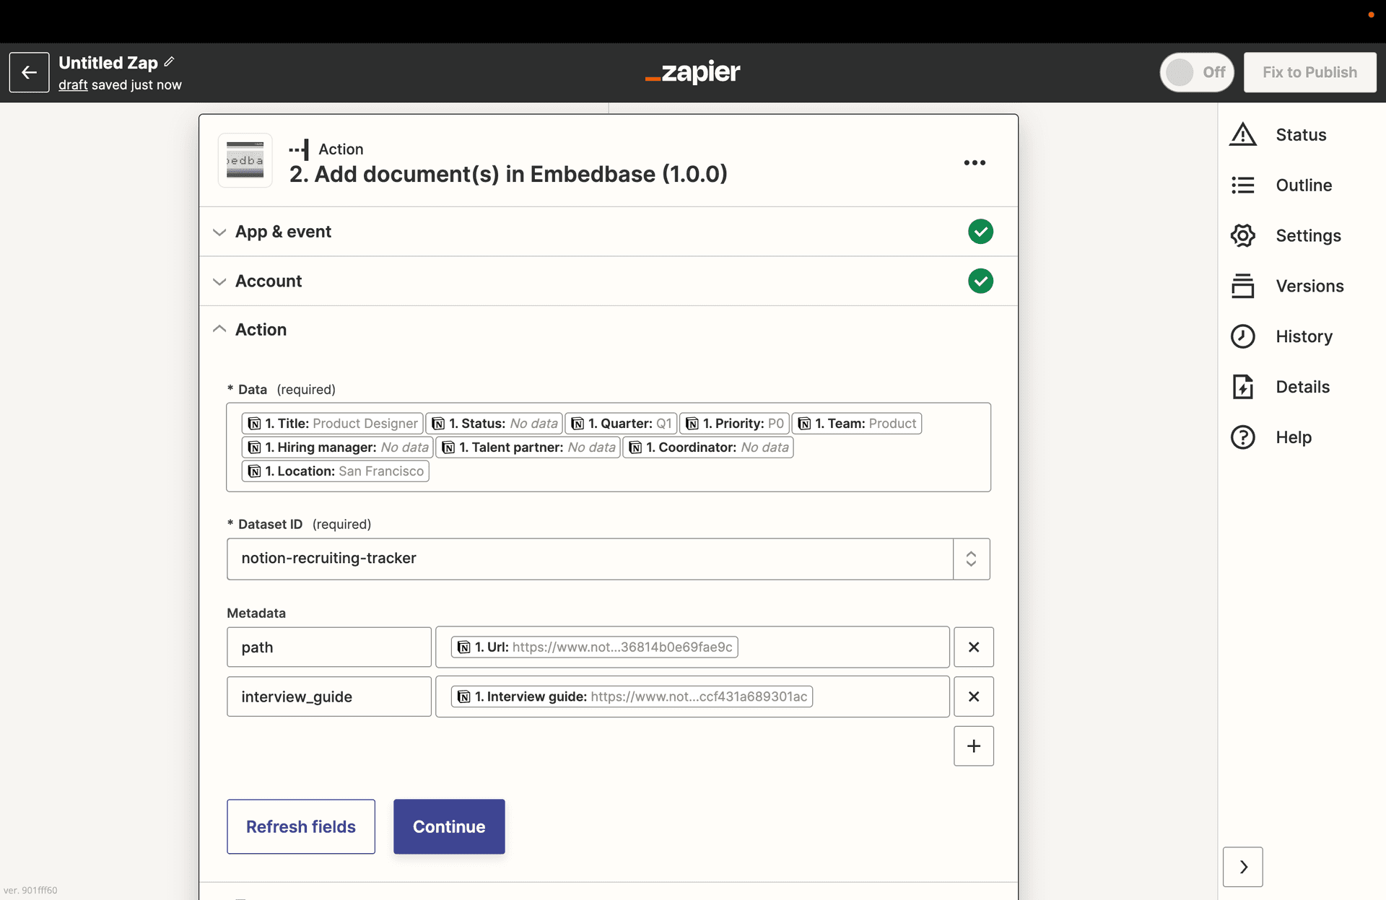Click the Url value pill

pyautogui.click(x=595, y=647)
